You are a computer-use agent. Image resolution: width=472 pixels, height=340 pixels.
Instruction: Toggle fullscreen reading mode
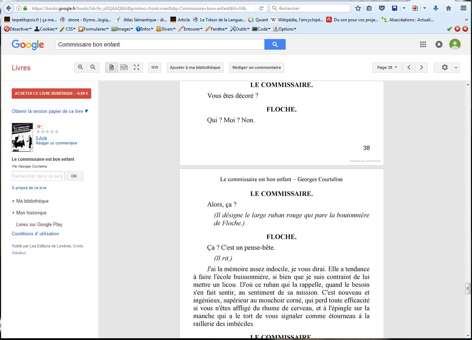point(136,67)
